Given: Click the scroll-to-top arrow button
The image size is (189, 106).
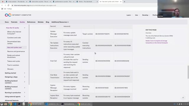Looking at the screenshot, I should (183, 98).
